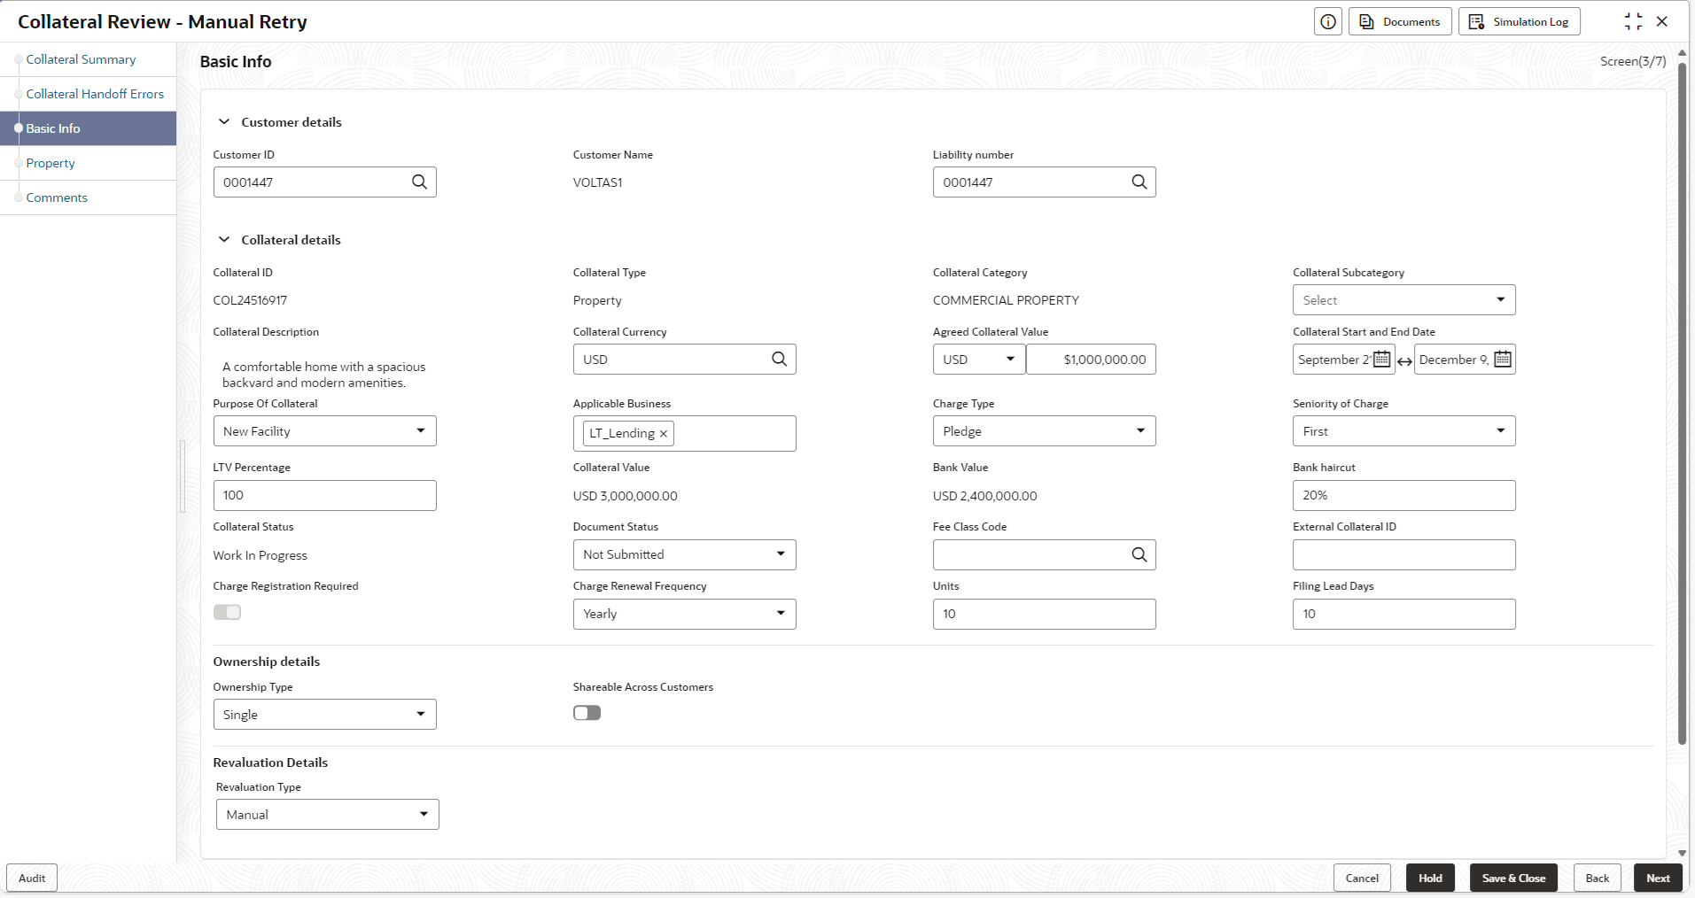This screenshot has height=898, width=1695.
Task: Click the Hold button
Action: pyautogui.click(x=1430, y=878)
